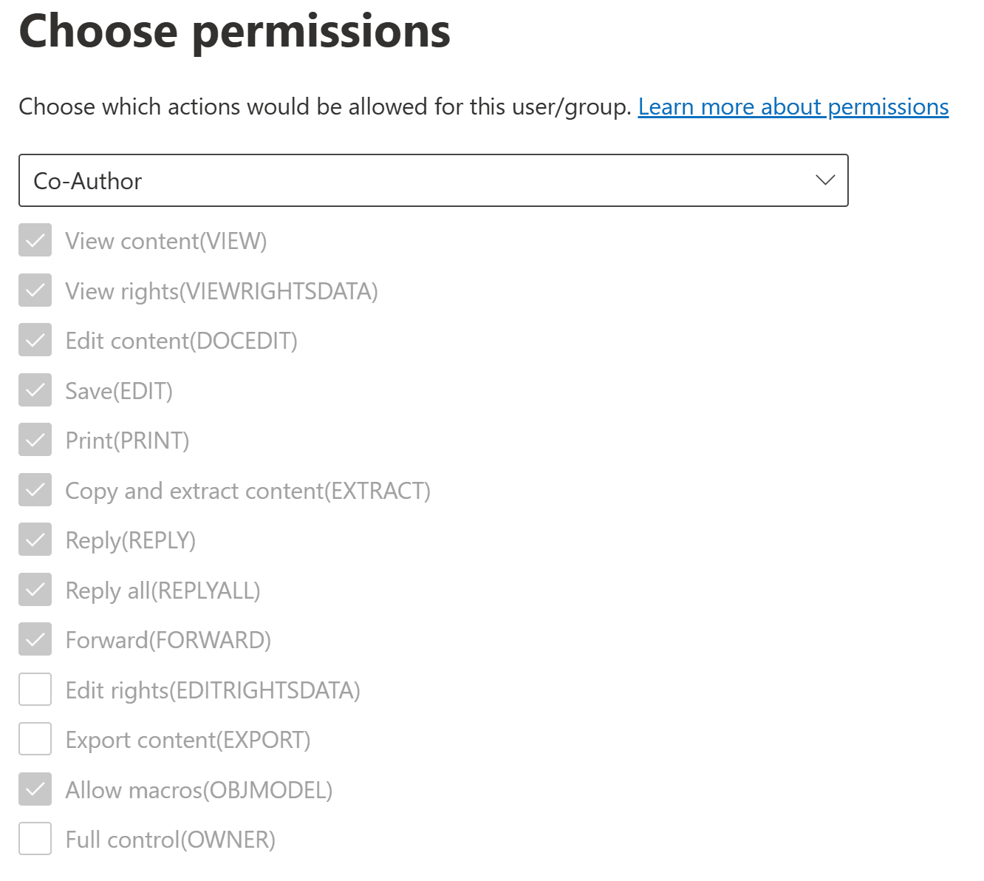The height and width of the screenshot is (881, 984).
Task: Enable the Edit rights(EDITRIGHTSDATA) checkbox
Action: point(35,690)
